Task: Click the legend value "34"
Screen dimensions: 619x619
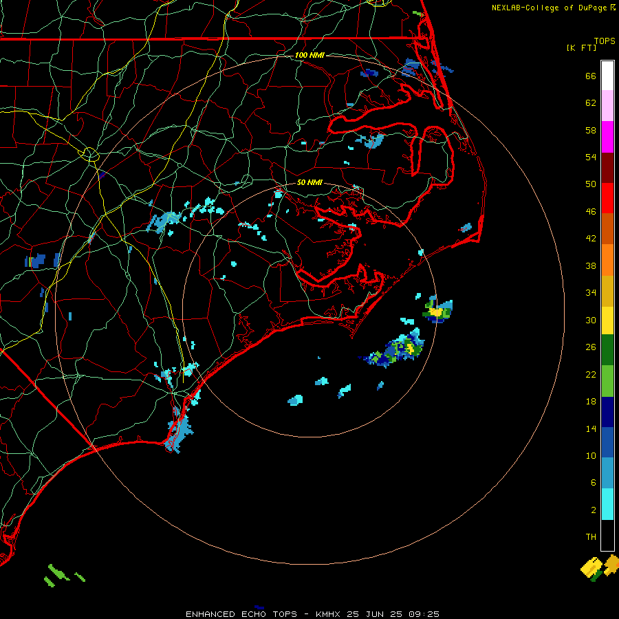Action: (591, 293)
